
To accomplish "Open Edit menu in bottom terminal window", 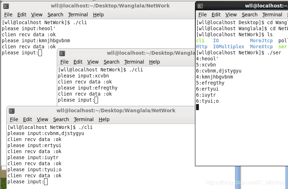I will point(28,119).
